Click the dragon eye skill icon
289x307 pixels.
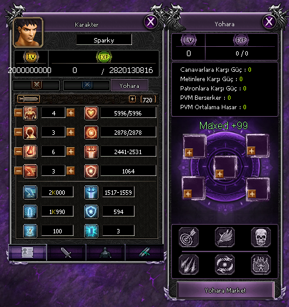[225, 265]
